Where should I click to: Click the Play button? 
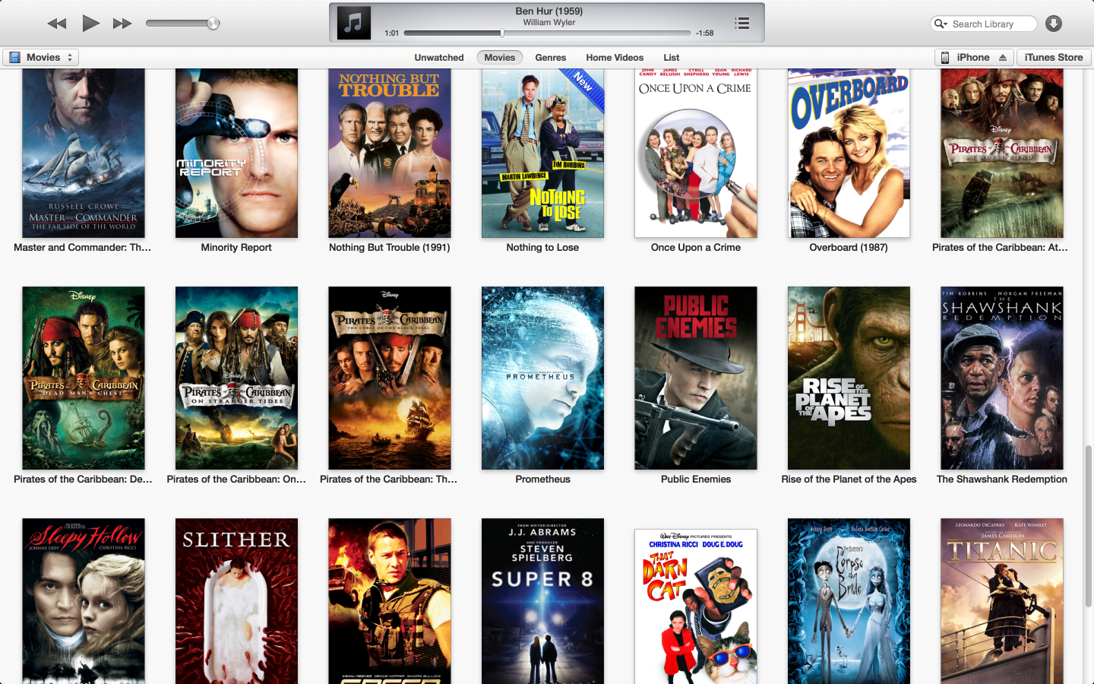[91, 23]
